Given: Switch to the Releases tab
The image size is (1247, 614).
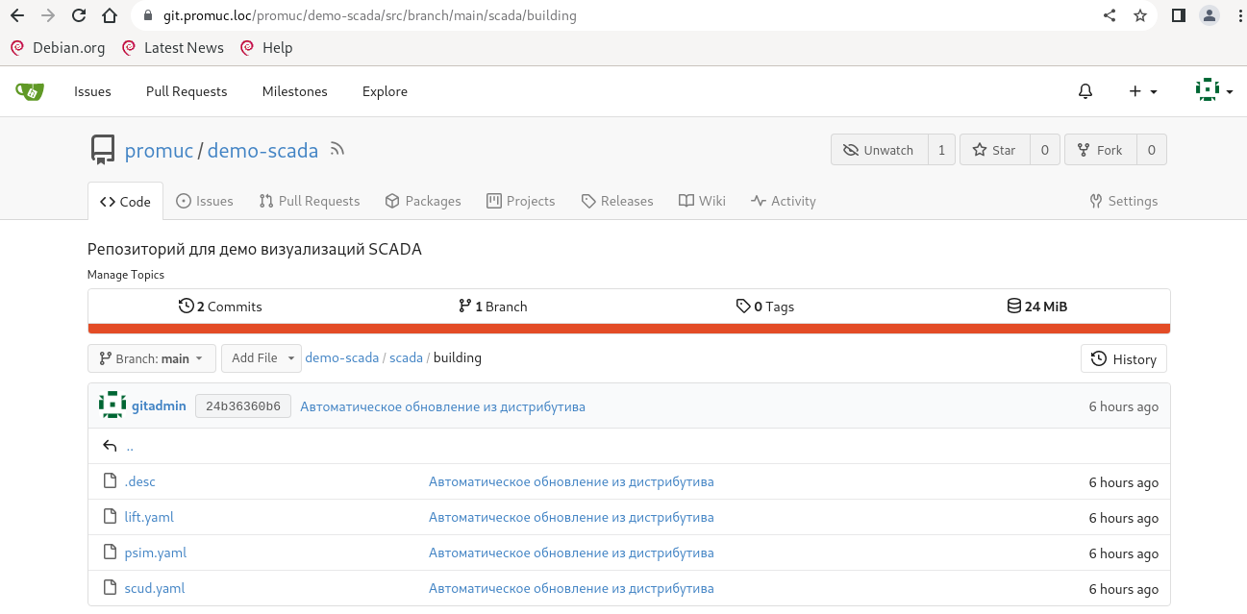Looking at the screenshot, I should pyautogui.click(x=617, y=201).
